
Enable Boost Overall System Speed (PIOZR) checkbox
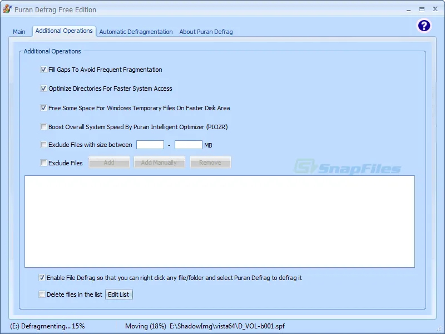click(x=43, y=127)
